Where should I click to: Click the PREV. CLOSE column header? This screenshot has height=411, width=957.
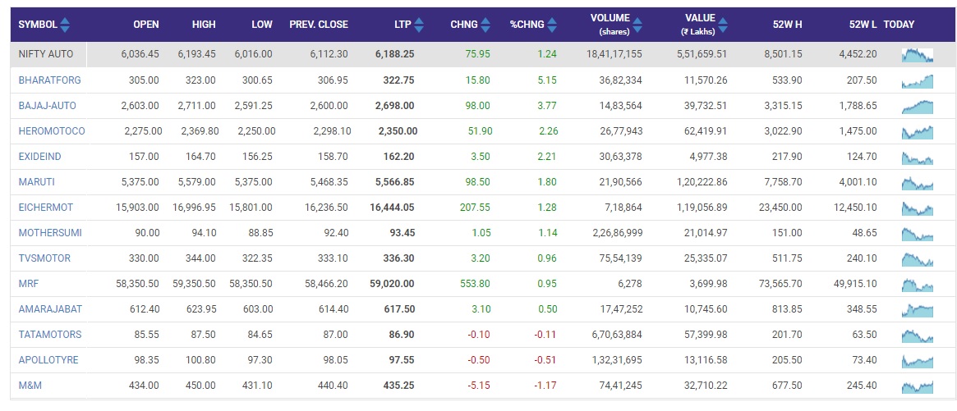[x=319, y=25]
